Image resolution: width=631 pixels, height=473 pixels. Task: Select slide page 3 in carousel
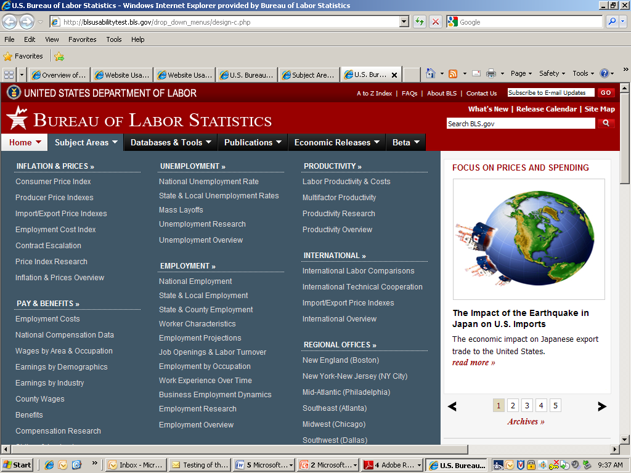(x=527, y=405)
